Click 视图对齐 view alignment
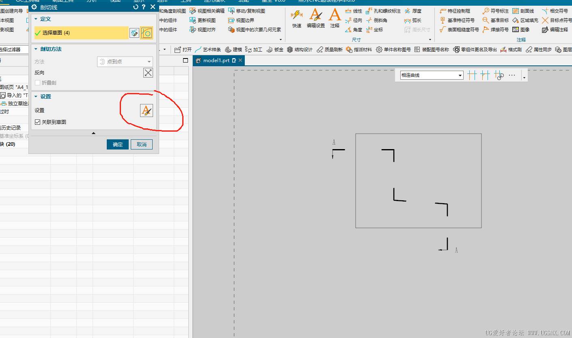The image size is (572, 338). (203, 30)
